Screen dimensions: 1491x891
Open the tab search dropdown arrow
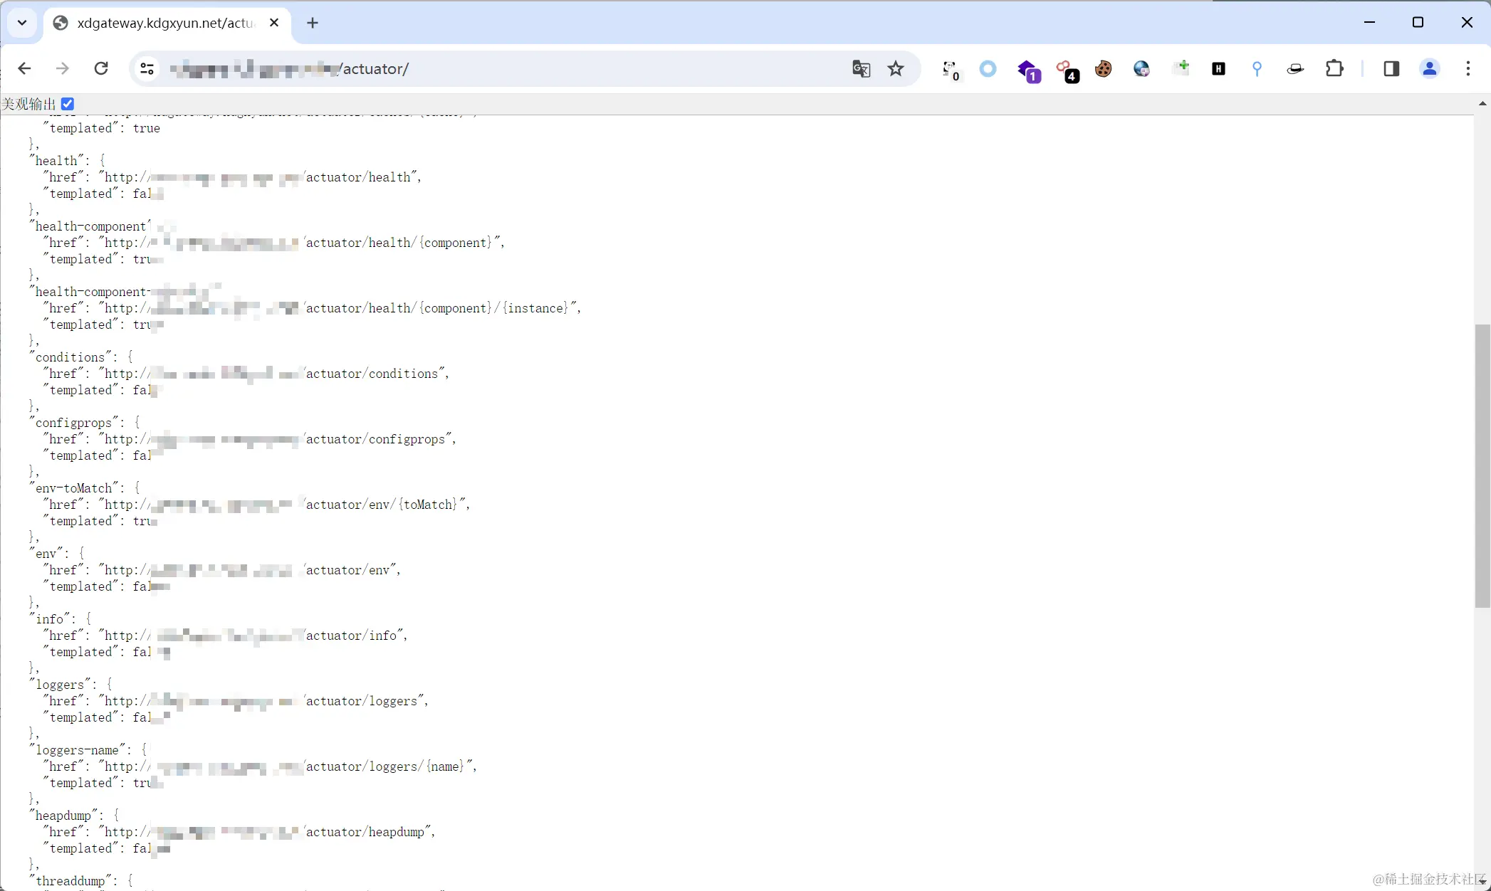tap(22, 23)
